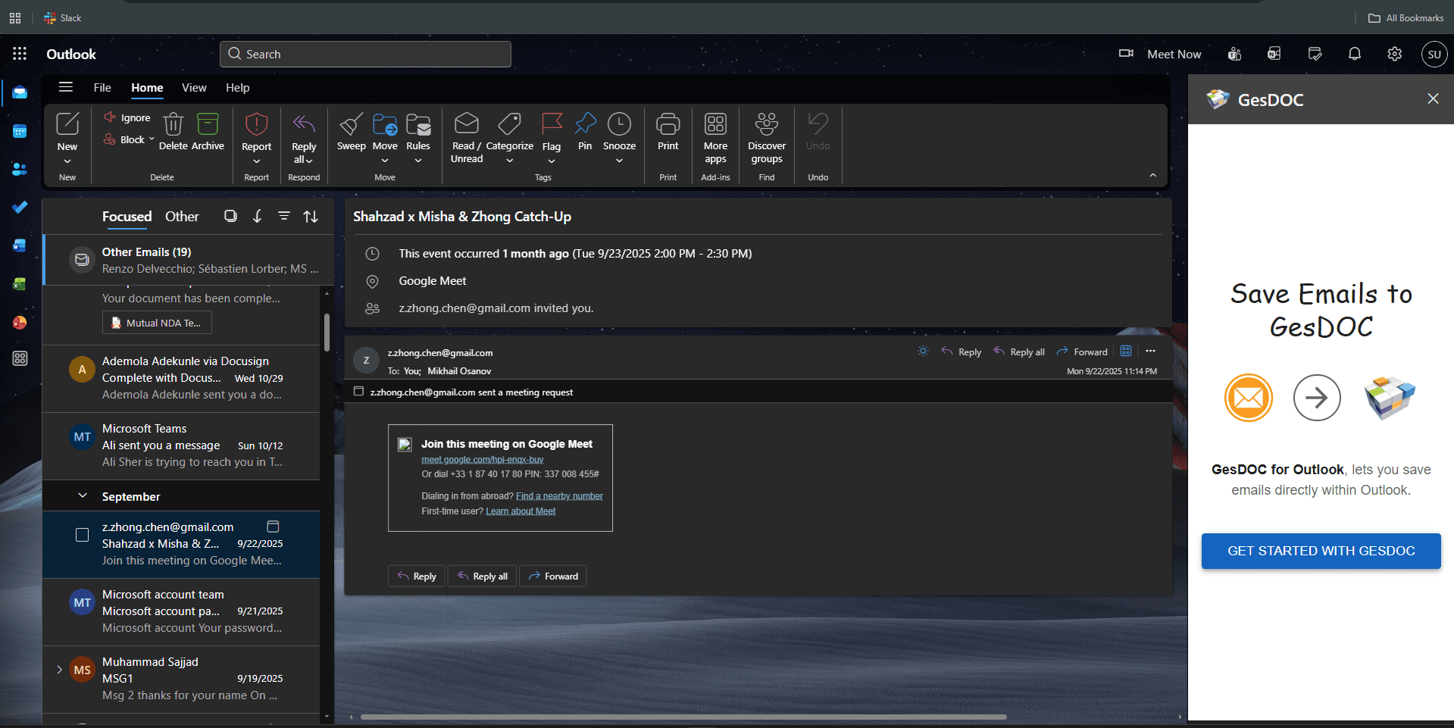Switch to the Home ribbon tab
Image resolution: width=1454 pixels, height=728 pixels.
tap(147, 88)
